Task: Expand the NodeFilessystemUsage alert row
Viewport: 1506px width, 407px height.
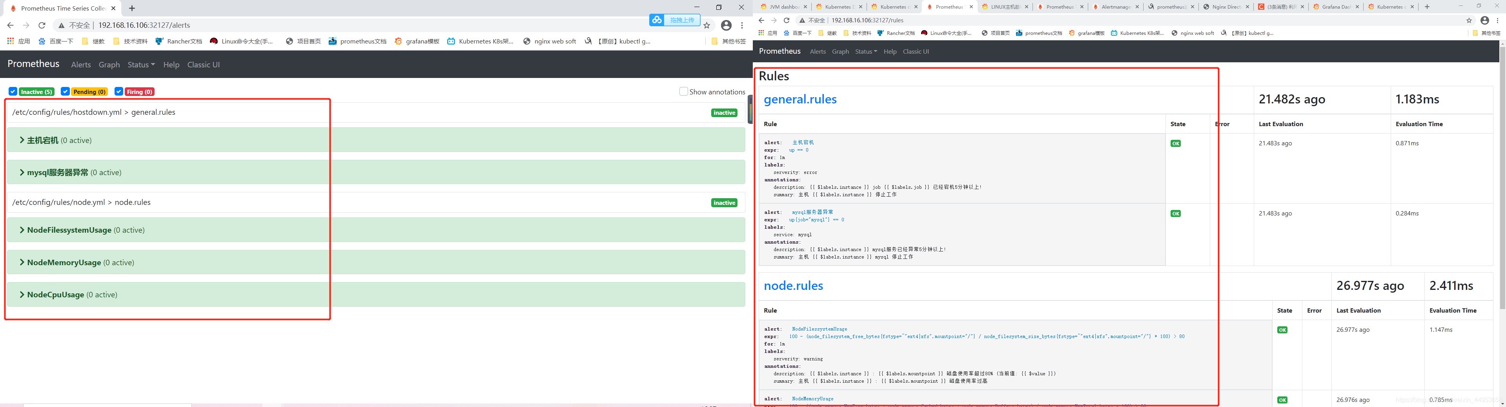Action: (x=376, y=230)
